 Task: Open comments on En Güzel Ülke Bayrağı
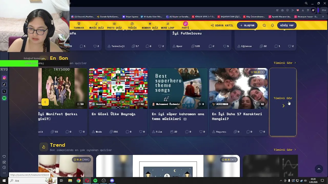(x=129, y=132)
